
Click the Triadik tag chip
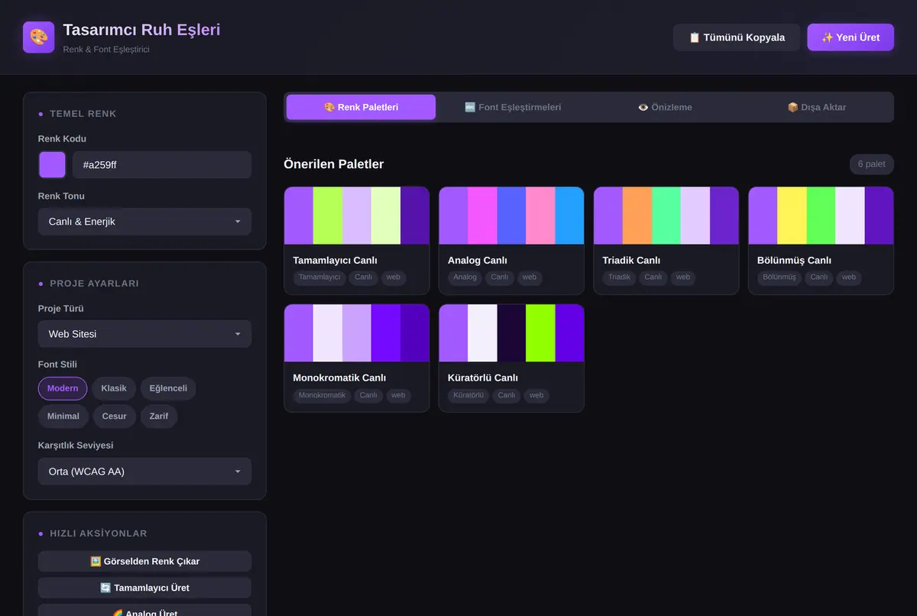620,277
